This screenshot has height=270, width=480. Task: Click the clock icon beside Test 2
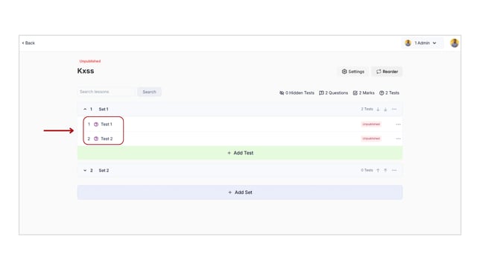tap(96, 139)
